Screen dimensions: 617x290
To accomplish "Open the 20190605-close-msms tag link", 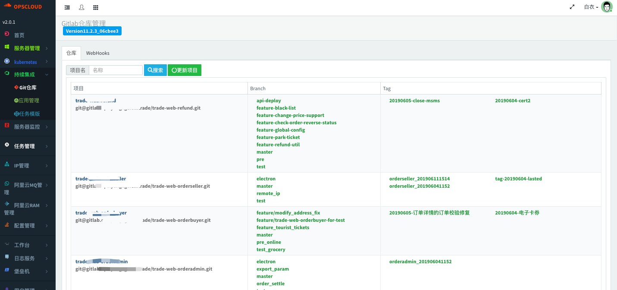I will [x=414, y=101].
